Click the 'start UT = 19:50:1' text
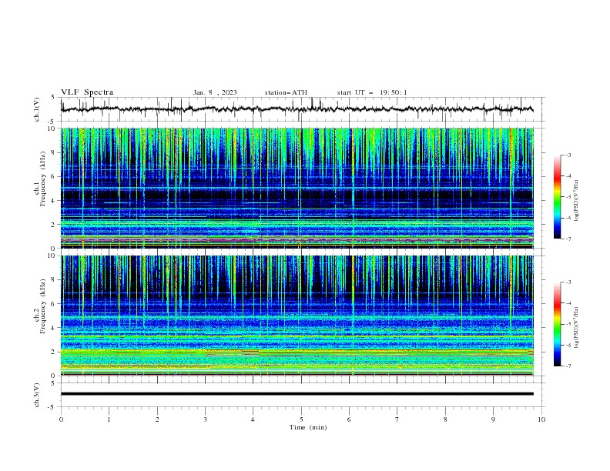The image size is (610, 471). coord(372,92)
